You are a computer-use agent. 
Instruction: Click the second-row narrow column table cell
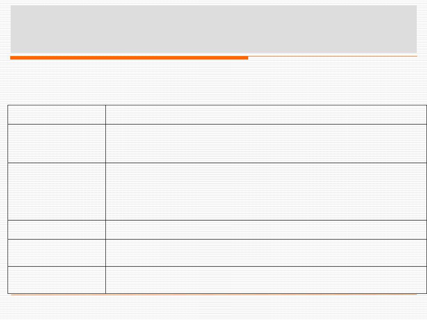56,144
